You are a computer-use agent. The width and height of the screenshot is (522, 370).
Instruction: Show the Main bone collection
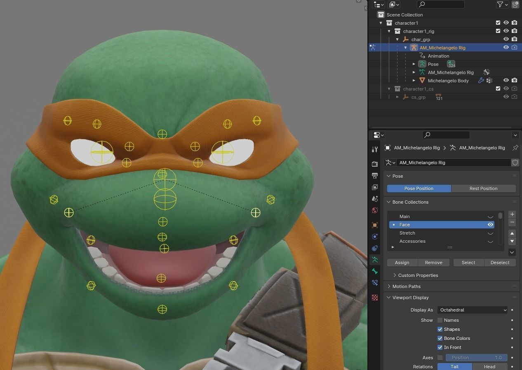click(490, 216)
